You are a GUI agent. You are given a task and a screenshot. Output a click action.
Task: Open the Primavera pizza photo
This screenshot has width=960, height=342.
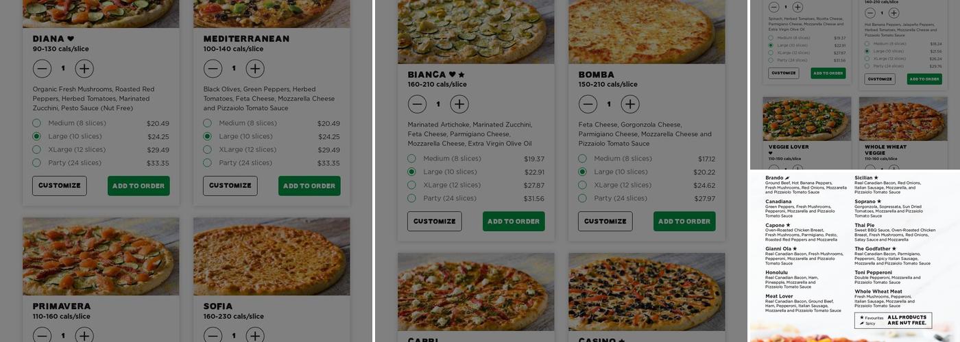[101, 256]
